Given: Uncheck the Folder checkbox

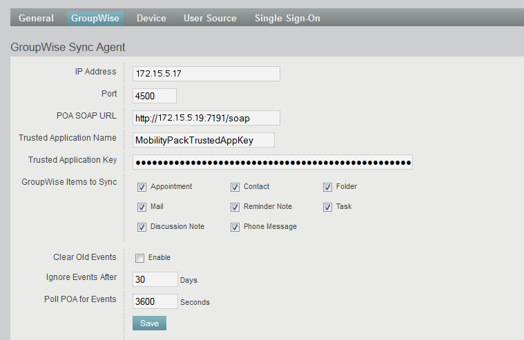Looking at the screenshot, I should point(327,187).
